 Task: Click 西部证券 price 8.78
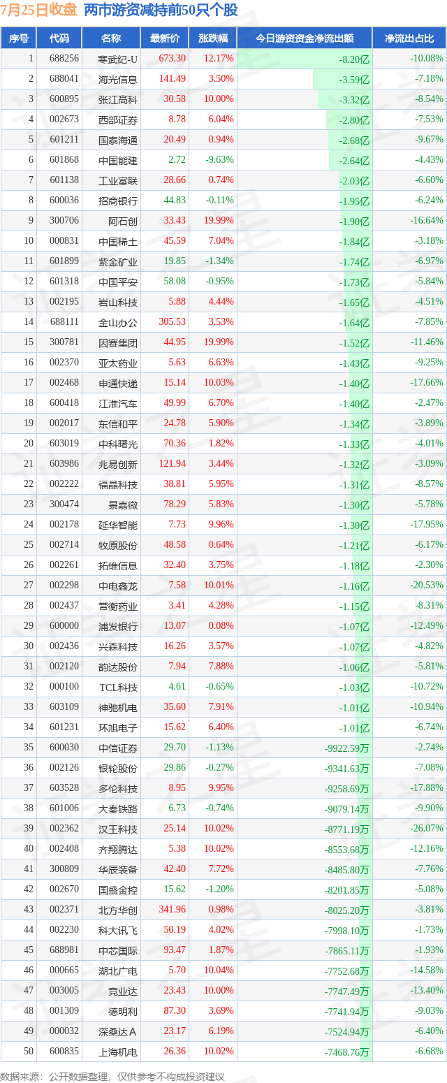[176, 119]
